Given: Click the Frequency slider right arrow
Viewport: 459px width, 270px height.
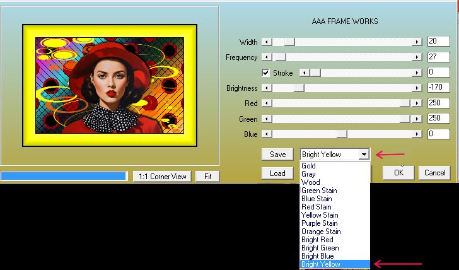Looking at the screenshot, I should click(417, 57).
